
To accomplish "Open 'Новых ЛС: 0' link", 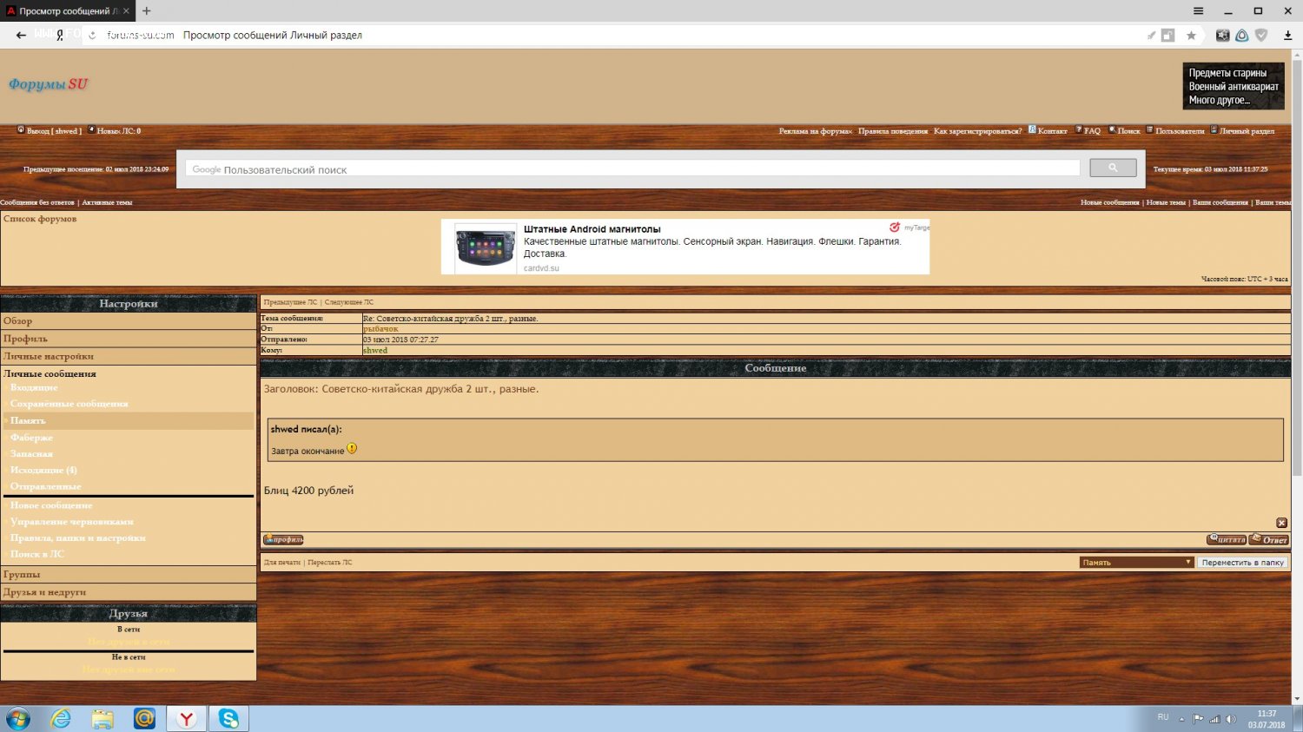I will point(114,131).
